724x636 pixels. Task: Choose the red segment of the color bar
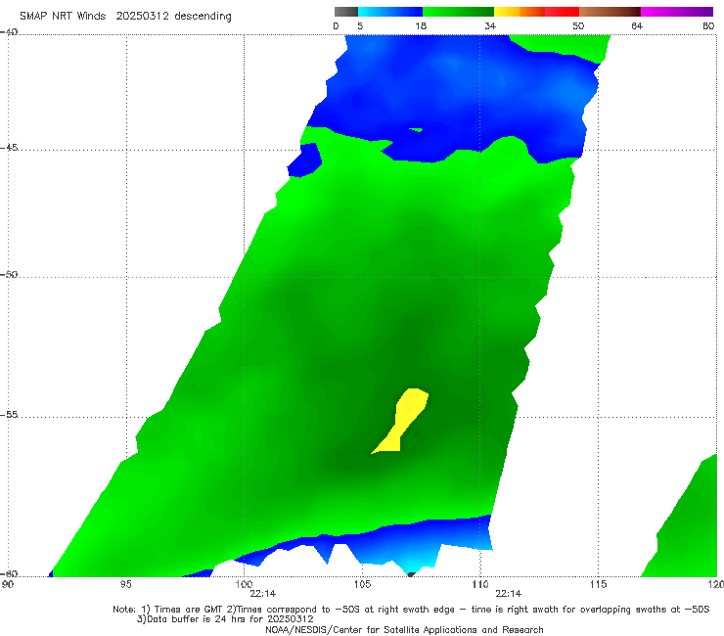tap(562, 12)
